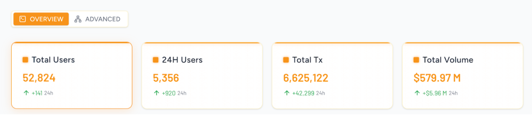Click the up arrow beside +42,299
532x116 pixels.
(287, 93)
